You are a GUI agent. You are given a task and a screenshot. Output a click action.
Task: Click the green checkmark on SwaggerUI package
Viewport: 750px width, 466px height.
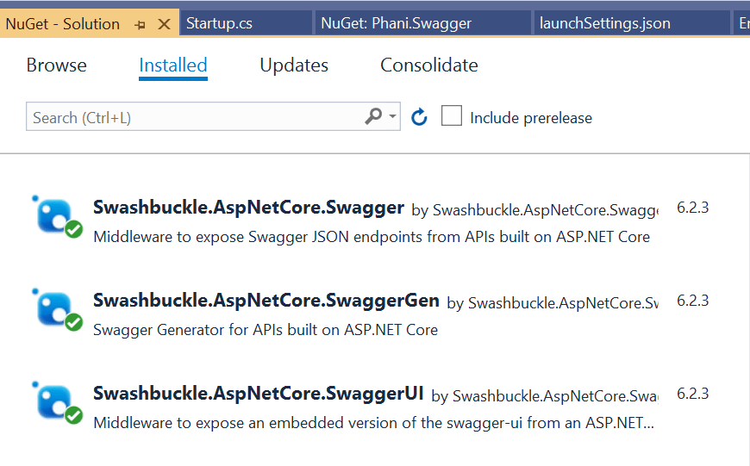pyautogui.click(x=74, y=415)
